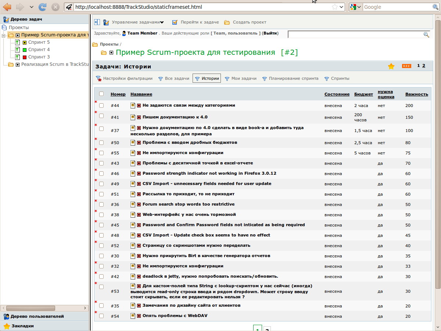Sort by the 'Важность' column header
Viewport: 441px width, 331px height.
coord(416,94)
